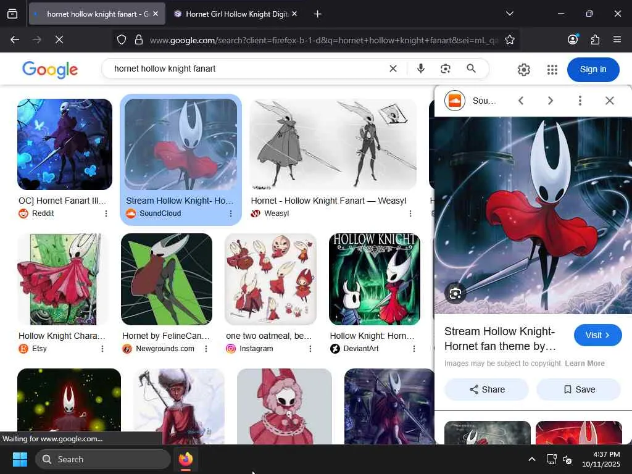632x474 pixels.
Task: Open the tracking protection shield icon
Action: tap(122, 40)
